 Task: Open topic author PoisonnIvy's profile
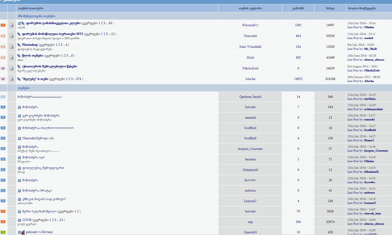click(250, 25)
